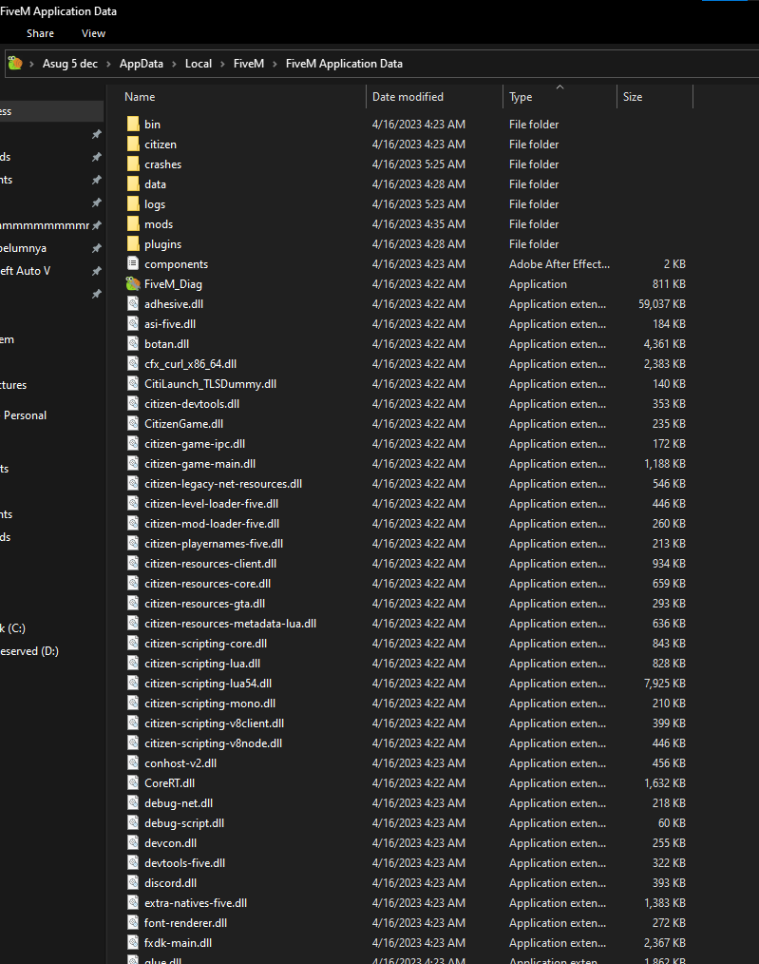Expand breadcrumb chevron after Local
This screenshot has width=759, height=964.
[x=222, y=64]
